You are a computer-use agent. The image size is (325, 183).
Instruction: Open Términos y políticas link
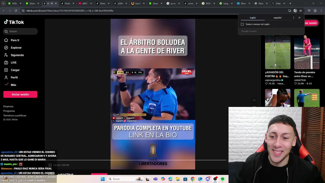tap(15, 116)
